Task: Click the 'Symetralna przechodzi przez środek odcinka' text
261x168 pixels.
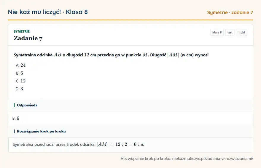Action: point(54,144)
